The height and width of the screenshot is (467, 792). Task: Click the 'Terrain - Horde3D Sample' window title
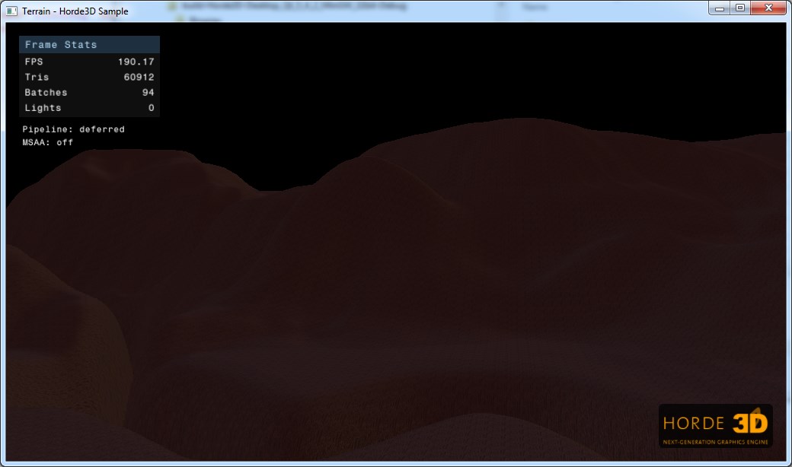(x=75, y=11)
